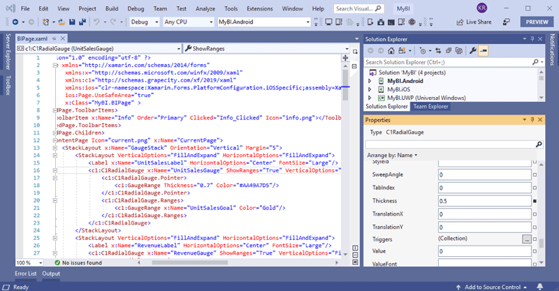Click Show All Files icon
The image size is (559, 291).
(459, 50)
